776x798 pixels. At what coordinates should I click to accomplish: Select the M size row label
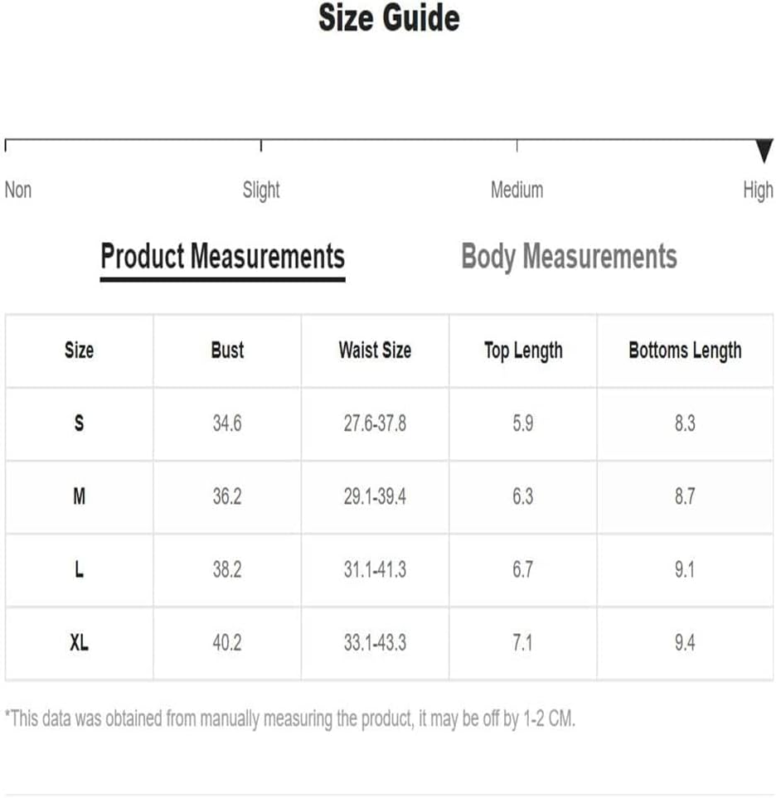click(x=79, y=496)
